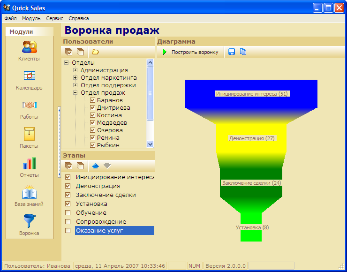The image size is (347, 272).
Task: Open the Клиенты module
Action: 29,51
